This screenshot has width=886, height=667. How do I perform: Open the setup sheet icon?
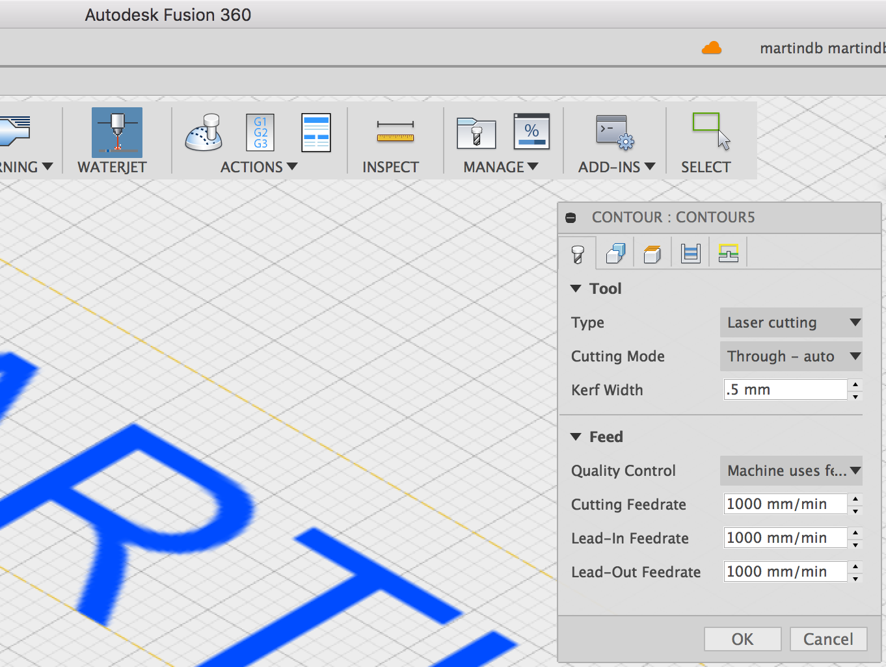click(316, 133)
